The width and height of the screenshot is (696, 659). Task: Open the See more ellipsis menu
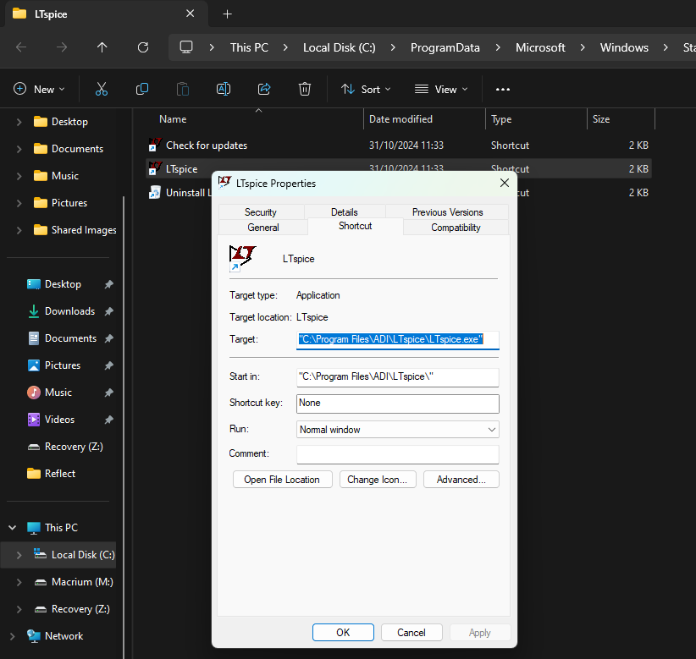(x=502, y=89)
